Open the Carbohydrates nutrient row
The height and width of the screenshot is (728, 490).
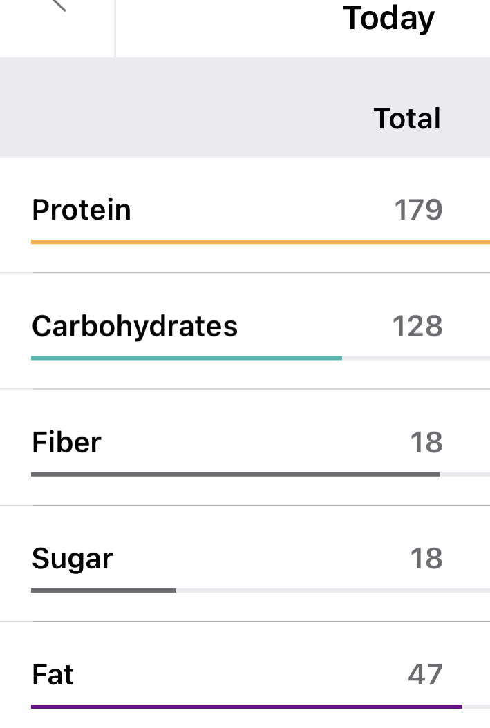coord(135,326)
